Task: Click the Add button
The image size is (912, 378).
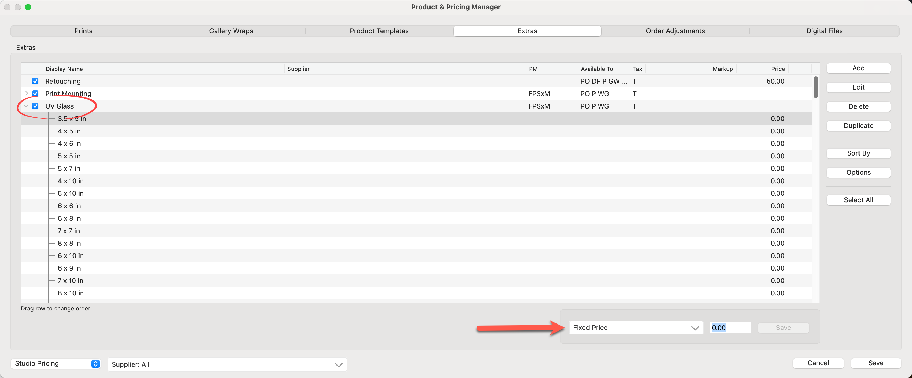Action: point(858,68)
